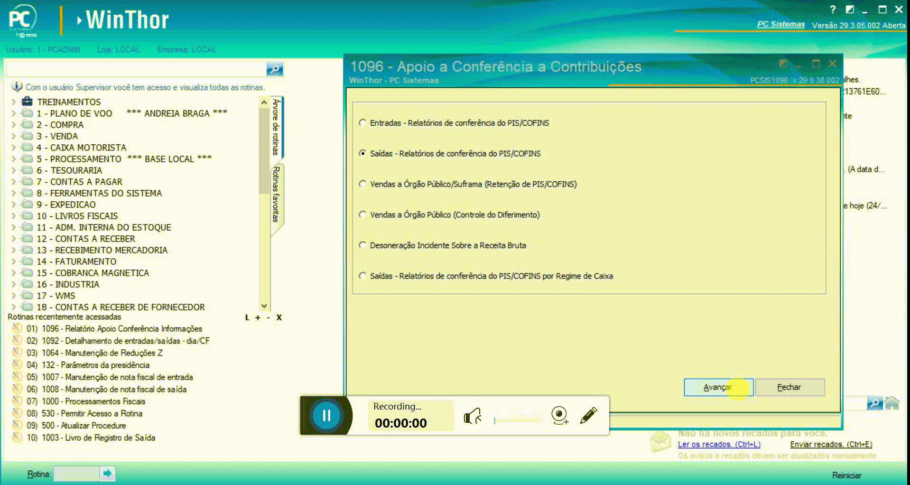Open 13 - RECEBIMENTO MERCADORIA
The height and width of the screenshot is (485, 910).
[x=102, y=250]
